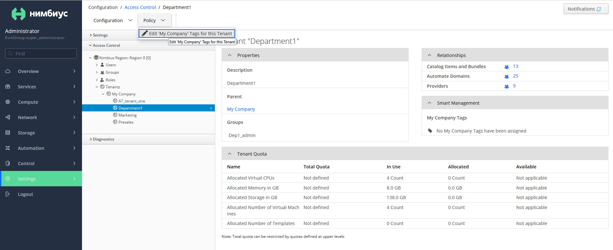The height and width of the screenshot is (250, 613).
Task: Expand the Groups tree node arrow
Action: point(97,72)
